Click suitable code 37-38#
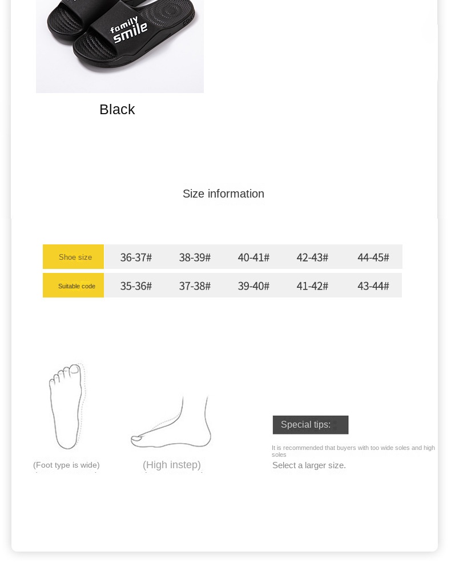Viewport: 451px width, 571px height. (x=195, y=286)
